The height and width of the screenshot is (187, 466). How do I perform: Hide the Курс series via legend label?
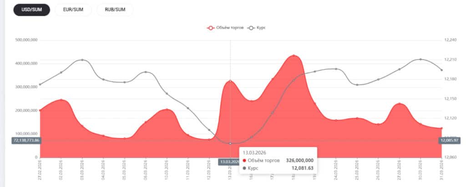(261, 28)
